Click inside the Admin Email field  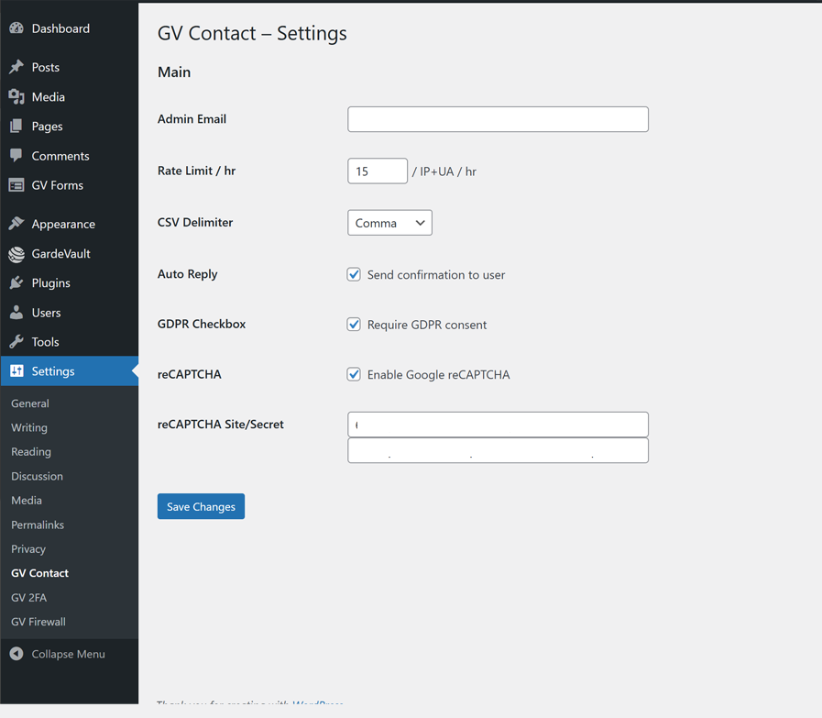[498, 119]
